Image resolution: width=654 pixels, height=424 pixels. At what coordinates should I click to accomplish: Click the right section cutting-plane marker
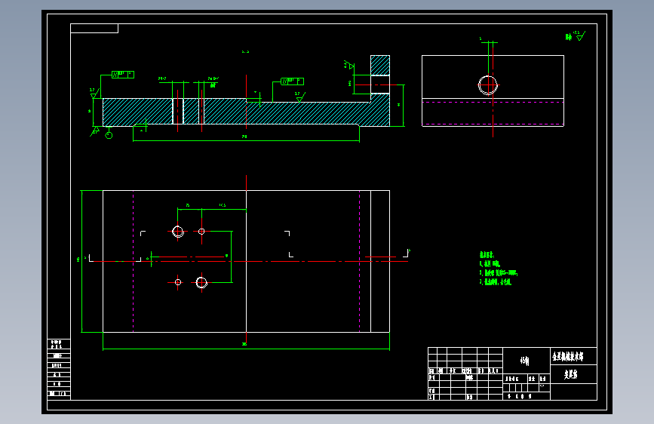point(407,253)
